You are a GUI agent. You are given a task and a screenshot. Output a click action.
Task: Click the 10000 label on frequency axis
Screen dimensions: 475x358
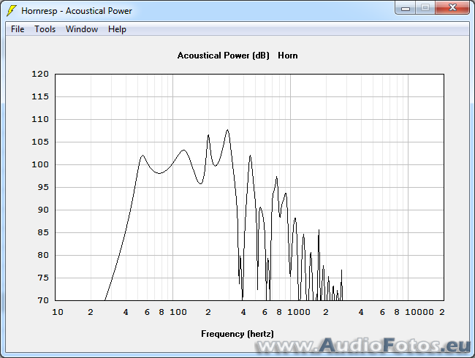click(x=419, y=312)
